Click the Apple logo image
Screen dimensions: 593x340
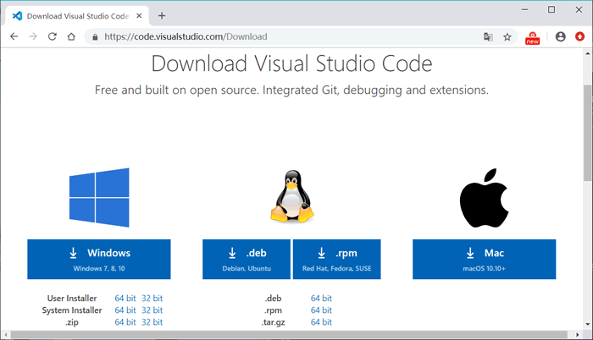tap(484, 198)
